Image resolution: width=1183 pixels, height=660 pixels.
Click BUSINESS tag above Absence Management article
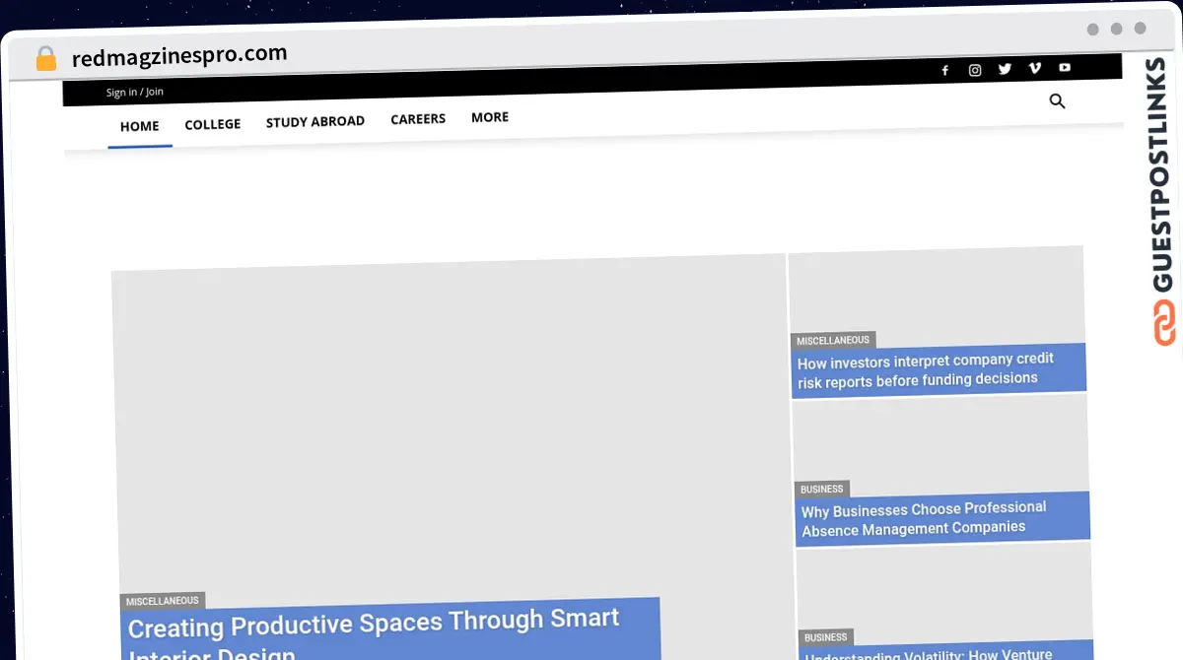click(x=822, y=490)
